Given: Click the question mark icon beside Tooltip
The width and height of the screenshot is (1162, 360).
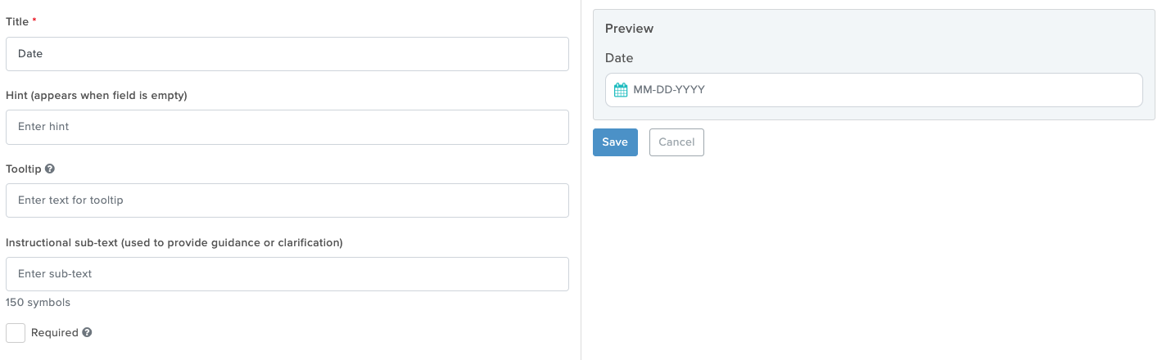Looking at the screenshot, I should 50,169.
